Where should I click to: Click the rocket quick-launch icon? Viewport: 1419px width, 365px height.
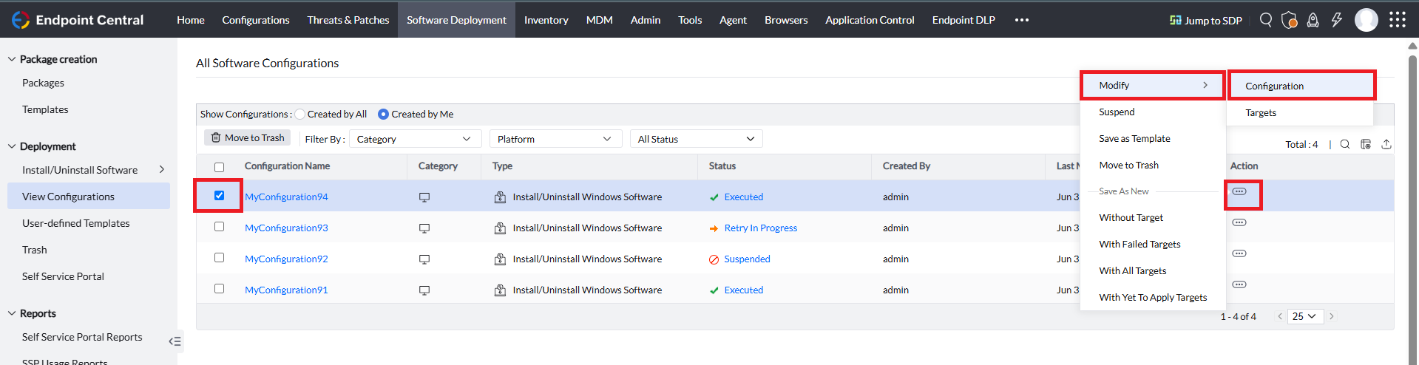pyautogui.click(x=1313, y=20)
